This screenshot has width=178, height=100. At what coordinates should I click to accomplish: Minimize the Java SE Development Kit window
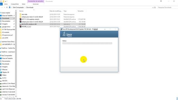pos(105,29)
